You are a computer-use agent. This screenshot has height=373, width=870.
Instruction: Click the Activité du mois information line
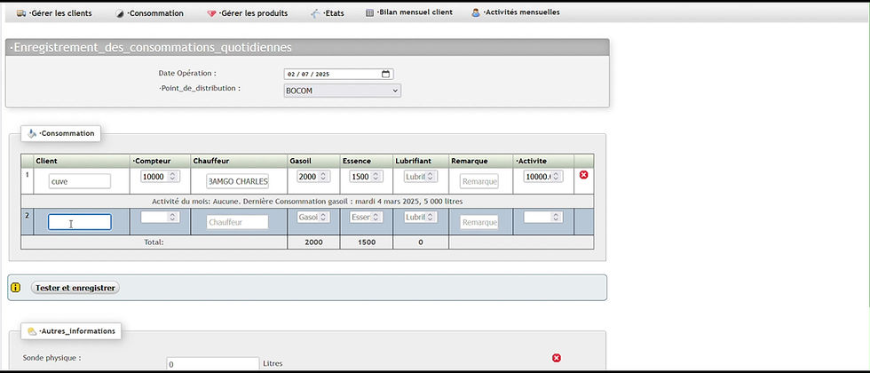[307, 201]
